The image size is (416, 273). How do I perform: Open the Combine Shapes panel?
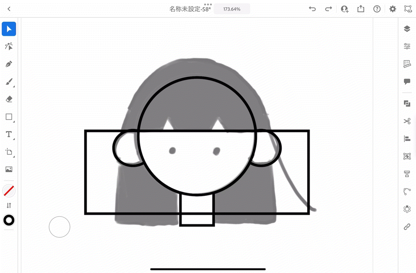point(407,104)
